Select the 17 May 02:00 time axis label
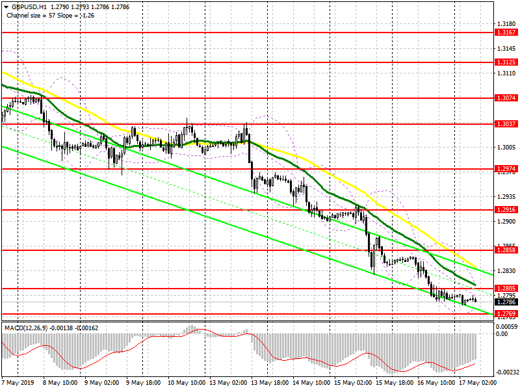Image resolution: width=520 pixels, height=390 pixels. [477, 382]
